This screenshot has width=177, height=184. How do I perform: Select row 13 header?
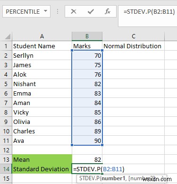6,159
